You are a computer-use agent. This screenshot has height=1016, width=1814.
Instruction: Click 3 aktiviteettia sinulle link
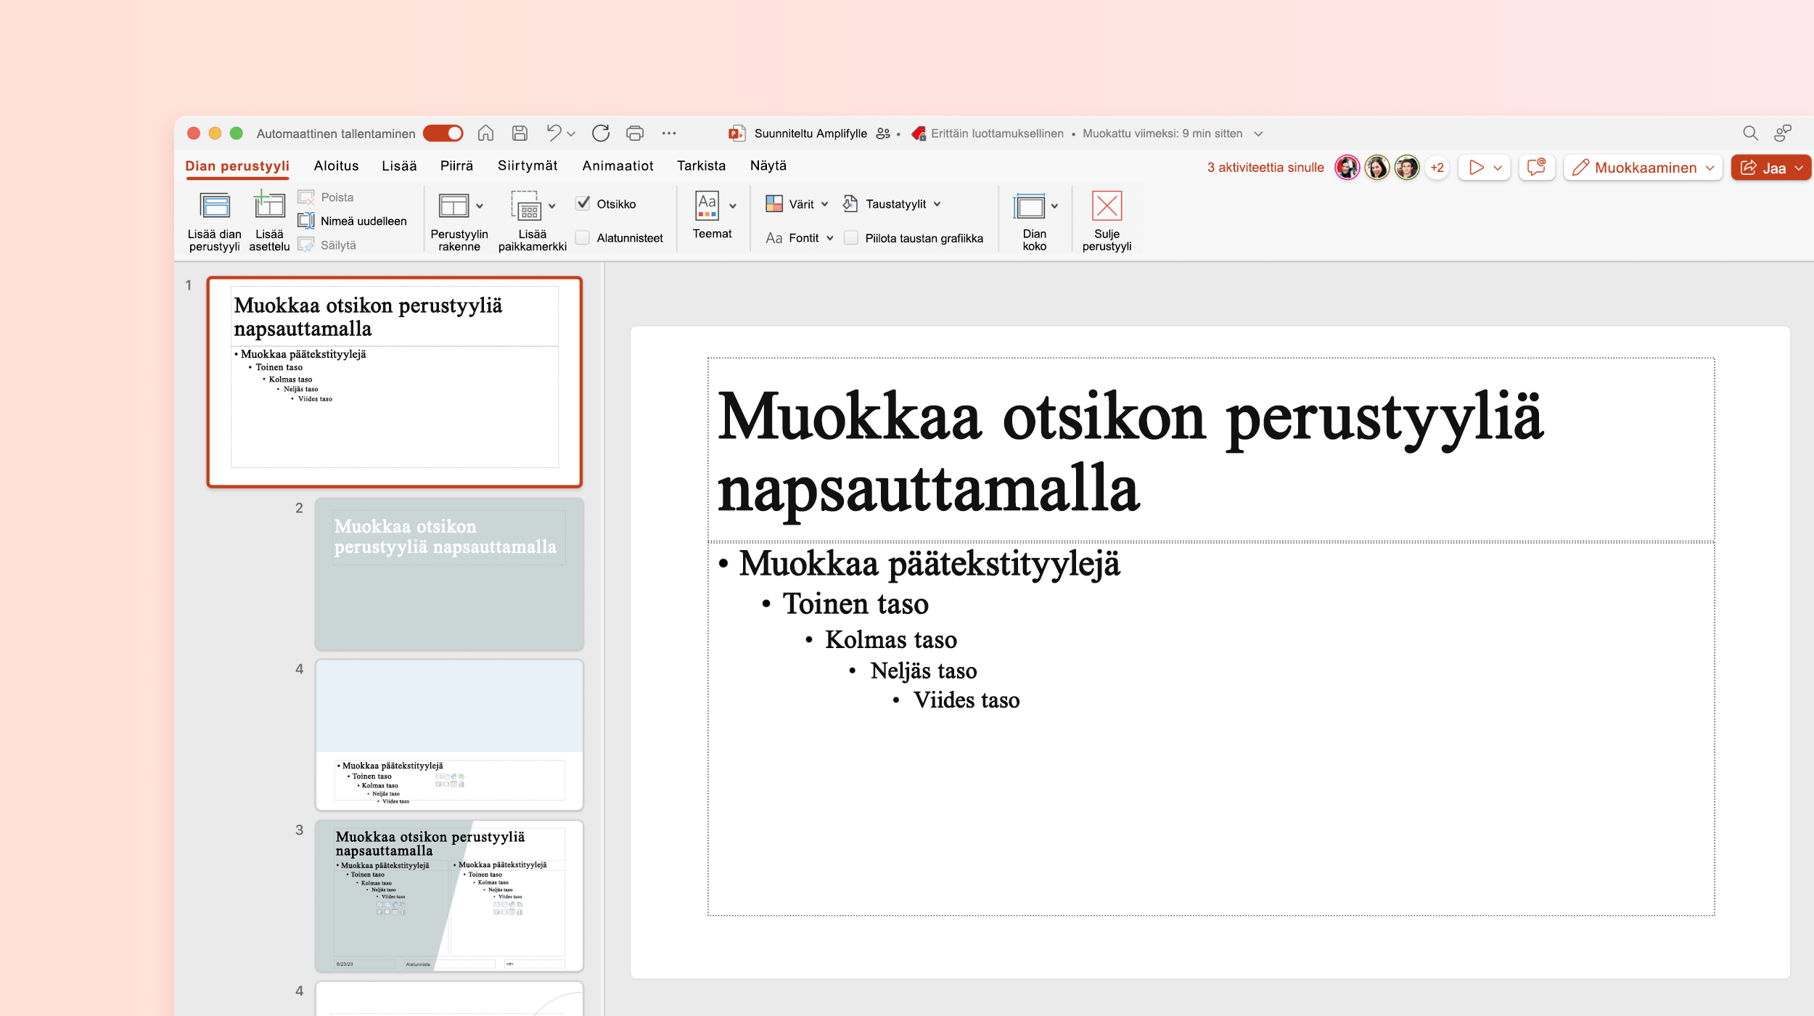tap(1265, 168)
